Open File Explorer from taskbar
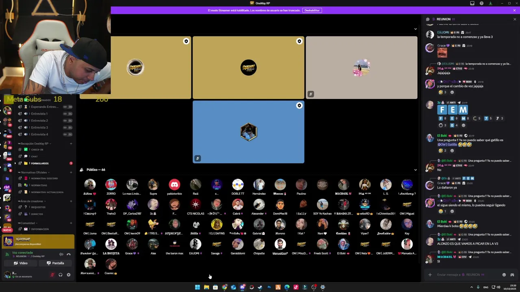 pyautogui.click(x=206, y=287)
